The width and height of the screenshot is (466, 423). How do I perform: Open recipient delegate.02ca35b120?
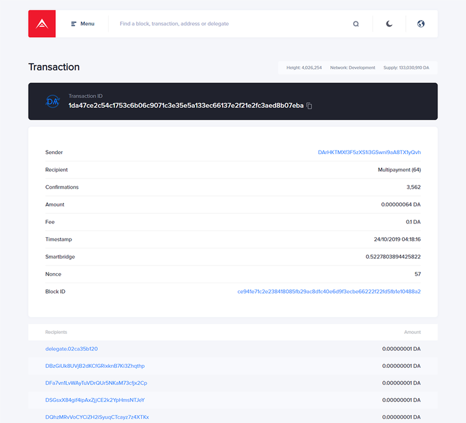[72, 349]
